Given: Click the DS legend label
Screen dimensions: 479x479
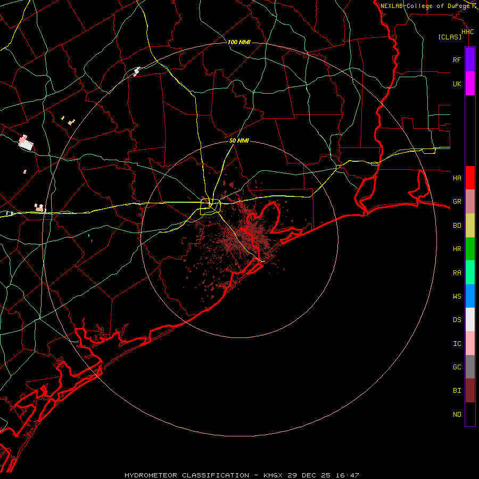Looking at the screenshot, I should (x=457, y=320).
